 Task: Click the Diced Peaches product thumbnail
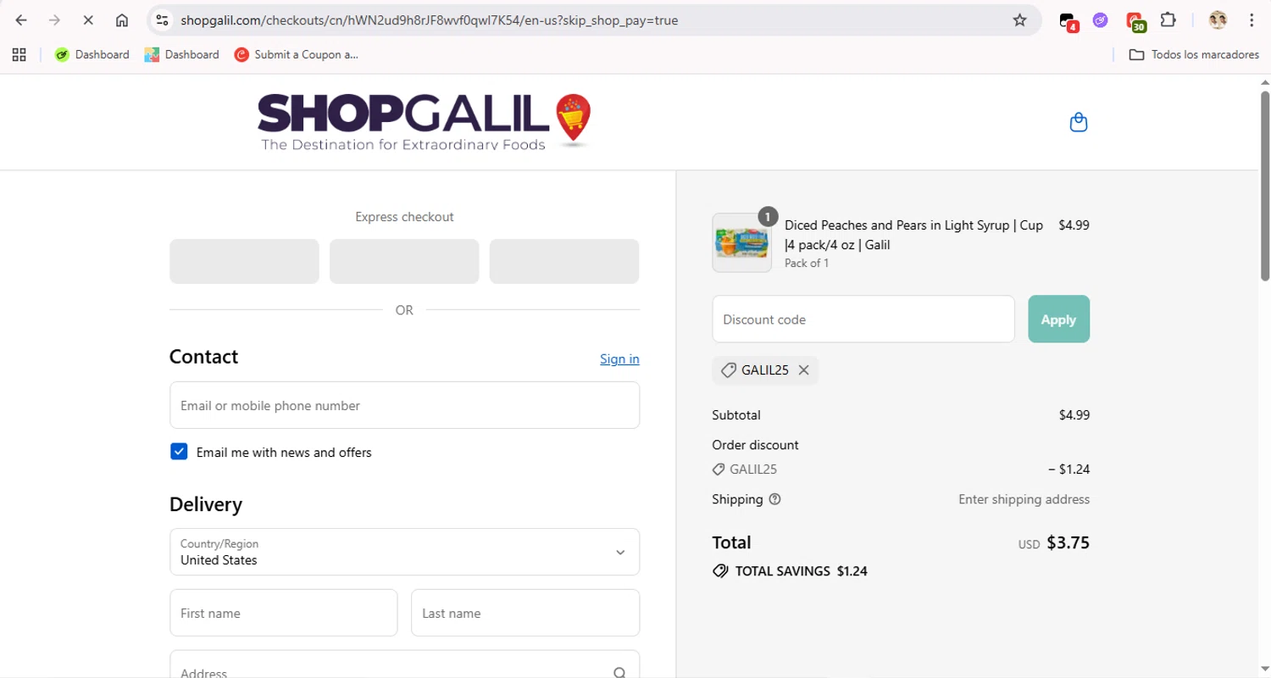pos(741,242)
